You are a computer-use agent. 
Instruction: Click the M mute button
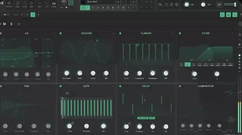click(4, 24)
